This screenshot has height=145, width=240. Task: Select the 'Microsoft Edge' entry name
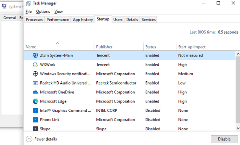[53, 101]
